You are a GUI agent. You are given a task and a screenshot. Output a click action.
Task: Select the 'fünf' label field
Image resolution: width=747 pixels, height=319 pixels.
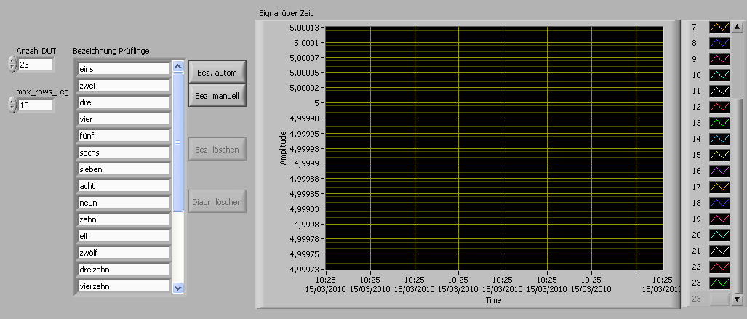coord(124,136)
